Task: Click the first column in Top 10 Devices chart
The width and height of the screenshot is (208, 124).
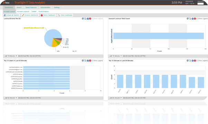Action: coord(120,81)
